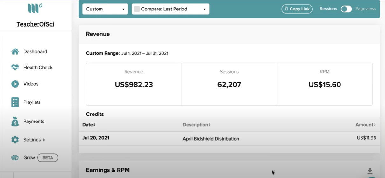Click the Payments money bag icon
This screenshot has width=385, height=178.
coord(15,122)
